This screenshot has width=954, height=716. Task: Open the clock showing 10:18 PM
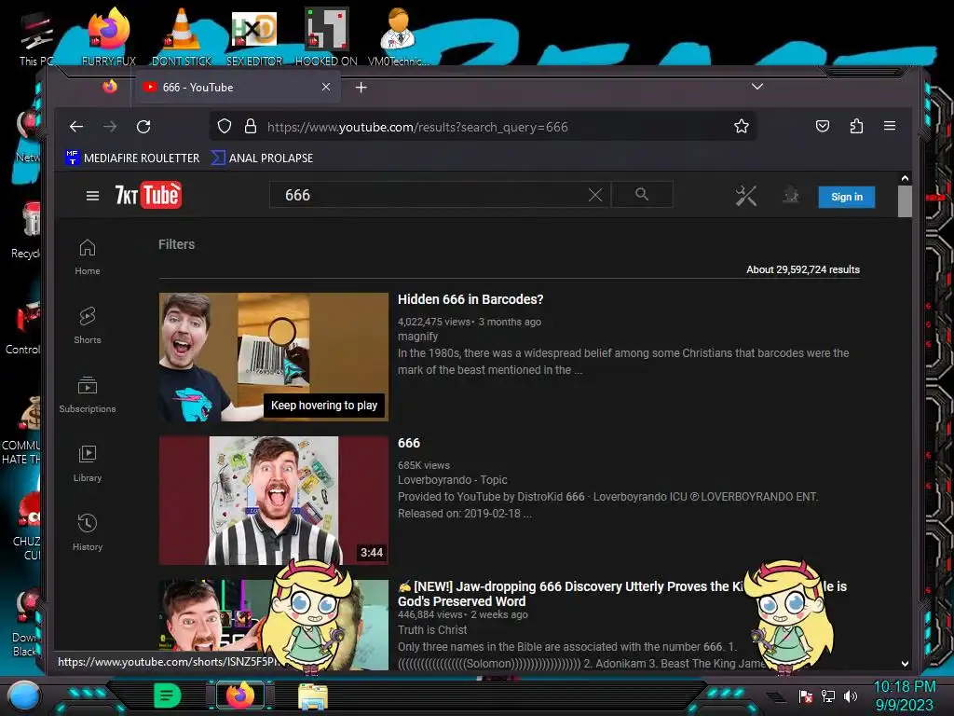(x=904, y=695)
